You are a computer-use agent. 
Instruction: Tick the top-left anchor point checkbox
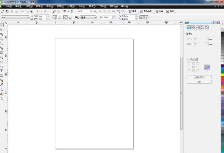pyautogui.click(x=189, y=63)
